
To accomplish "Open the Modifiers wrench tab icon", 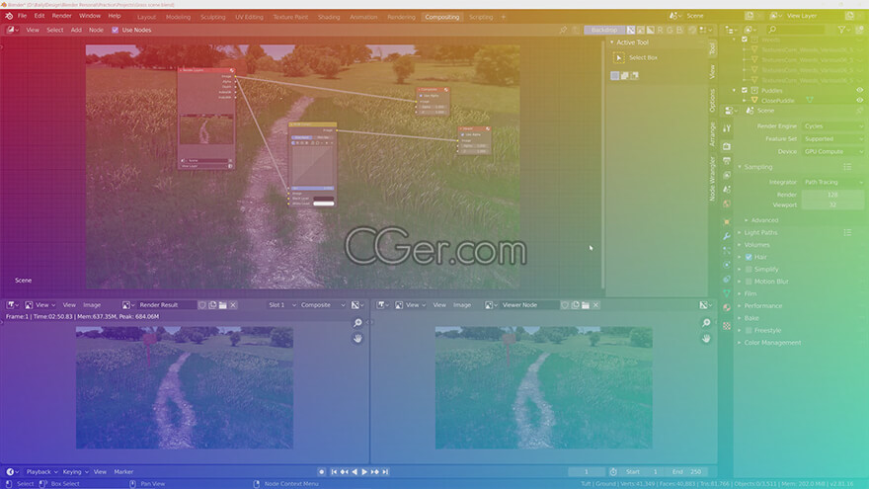I will point(727,236).
